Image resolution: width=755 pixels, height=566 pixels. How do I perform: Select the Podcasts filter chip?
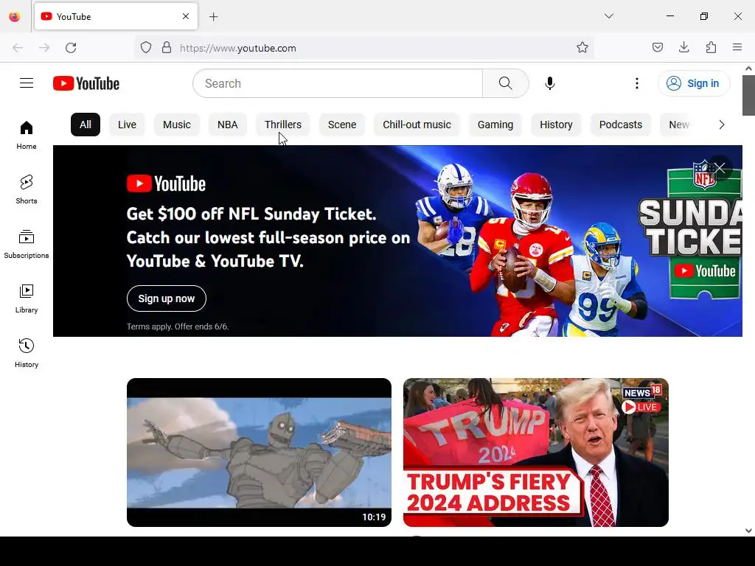point(621,125)
